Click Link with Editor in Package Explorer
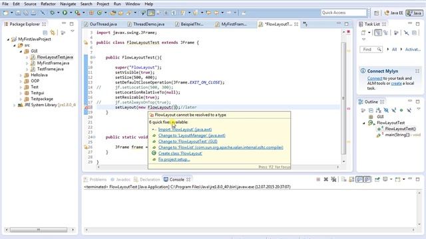 pos(53,33)
